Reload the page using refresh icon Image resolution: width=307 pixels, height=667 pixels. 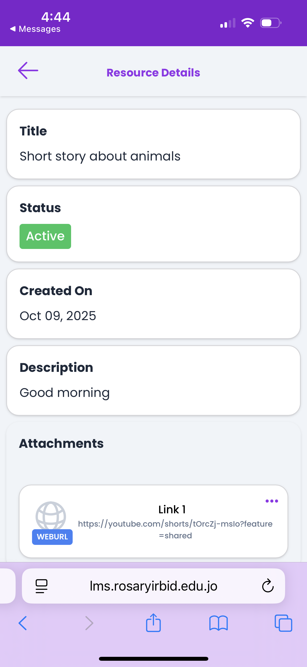point(268,586)
